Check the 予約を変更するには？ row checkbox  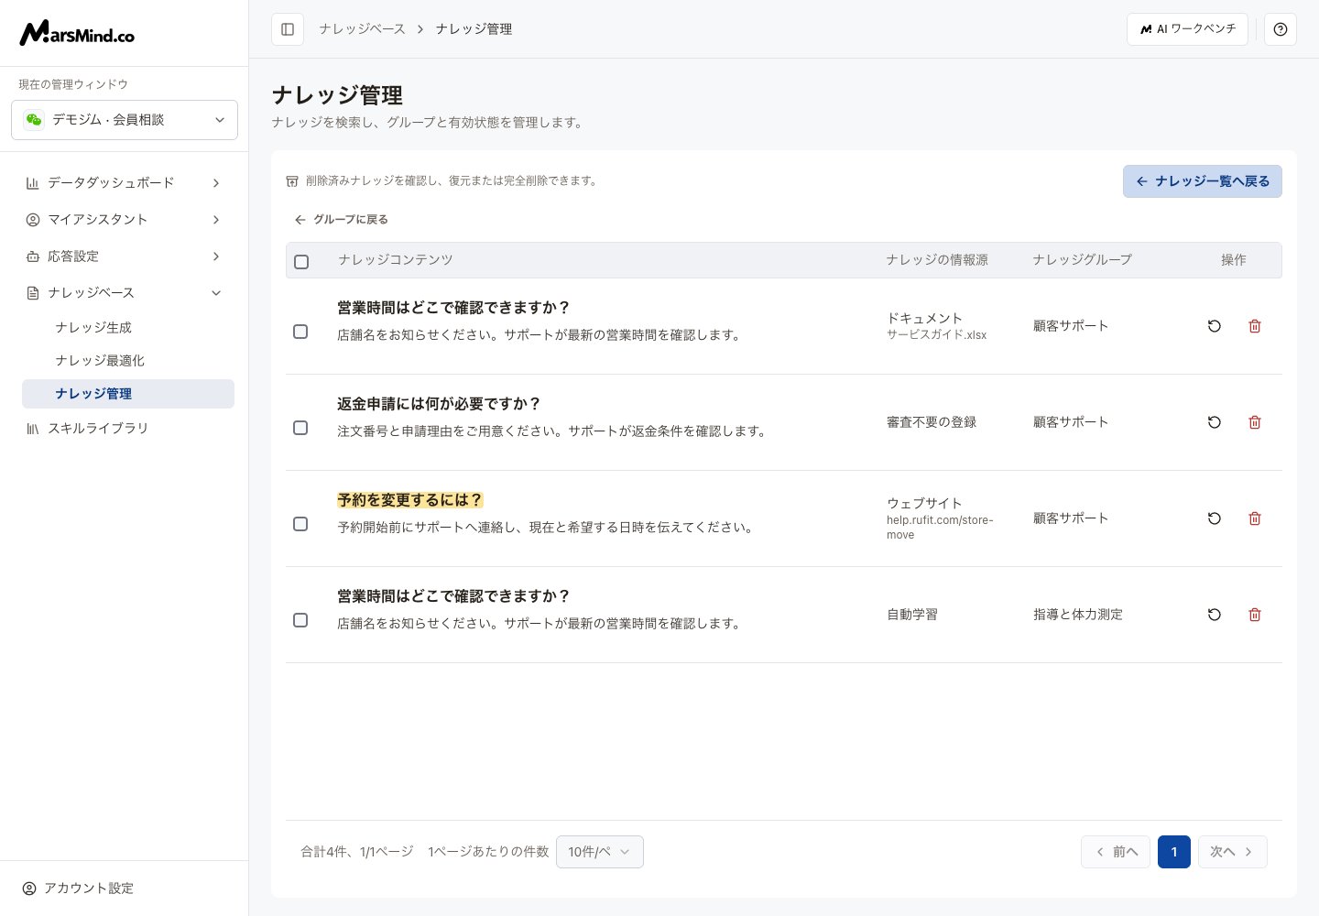coord(300,524)
